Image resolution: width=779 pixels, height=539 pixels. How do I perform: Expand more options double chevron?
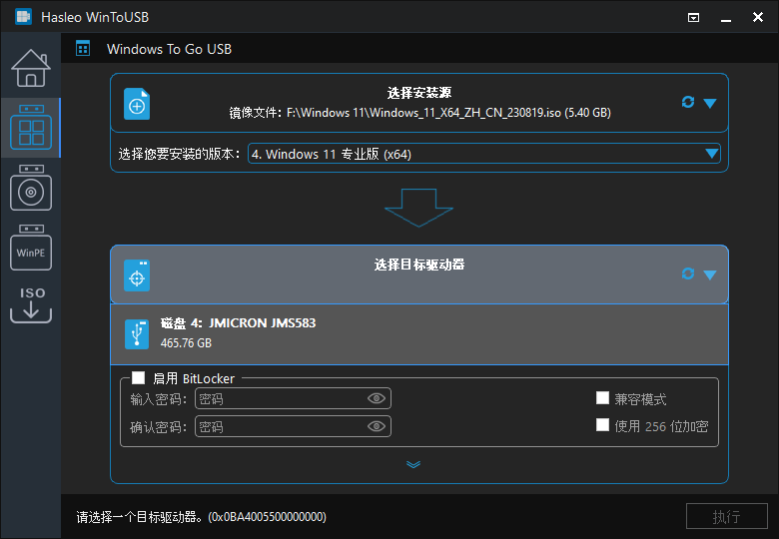(413, 464)
